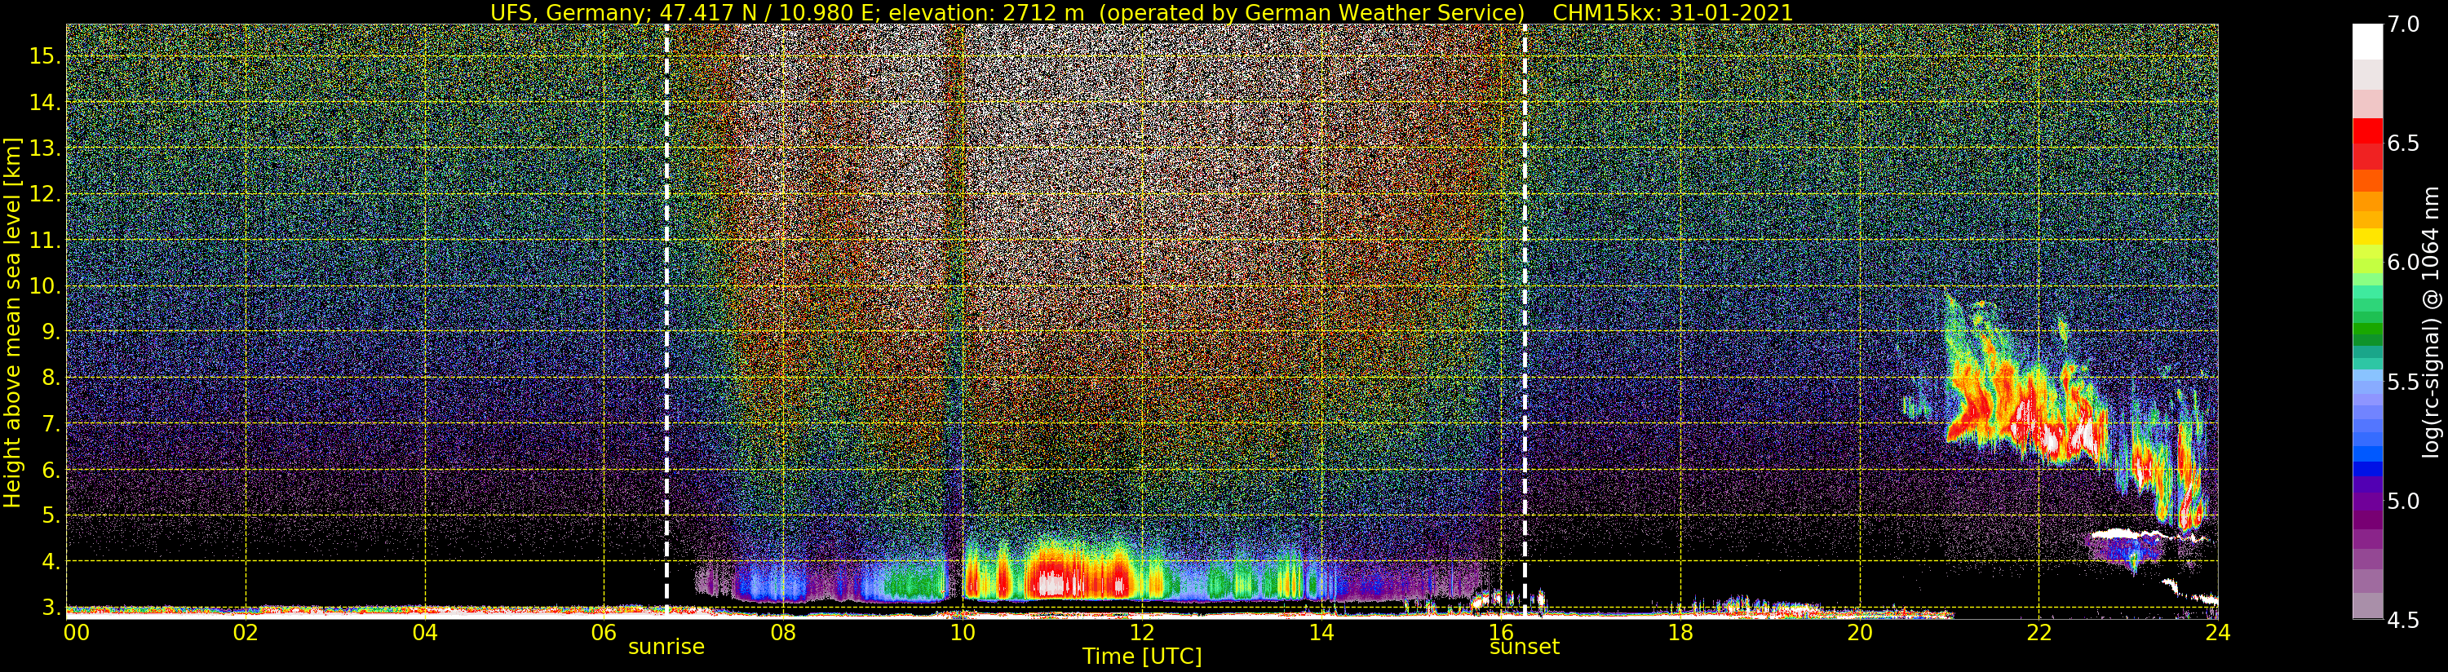Click the y-axis label "Height above mean sea level [km]"

[12, 321]
